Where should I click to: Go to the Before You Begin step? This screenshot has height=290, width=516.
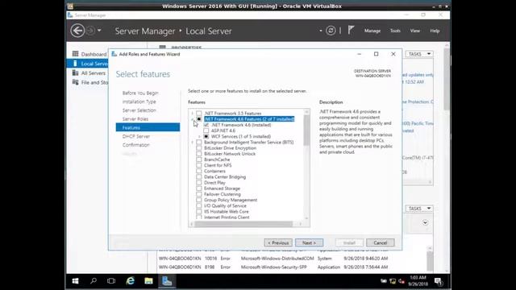pyautogui.click(x=140, y=93)
